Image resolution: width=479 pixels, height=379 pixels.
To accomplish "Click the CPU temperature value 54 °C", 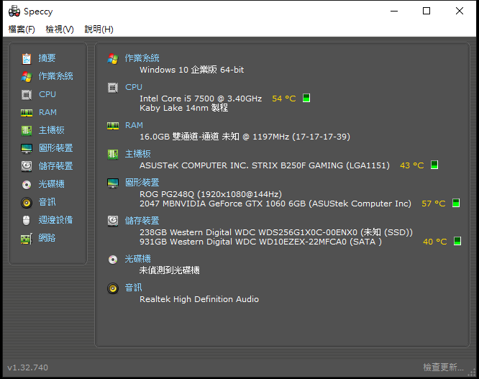I will [284, 99].
